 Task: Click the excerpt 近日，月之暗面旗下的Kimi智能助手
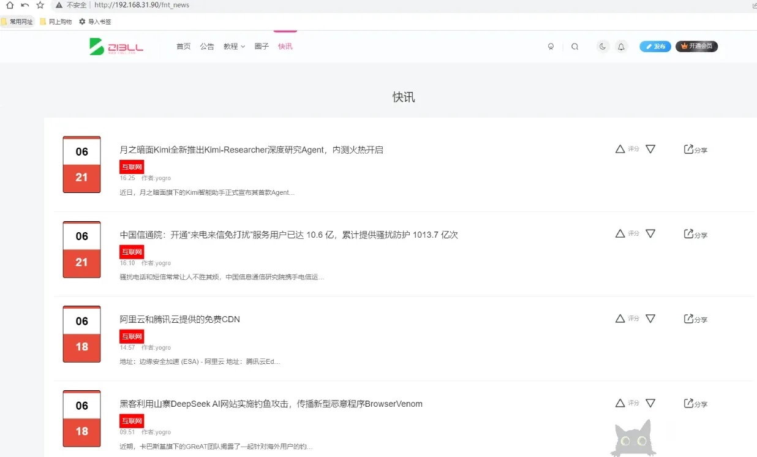tap(207, 192)
